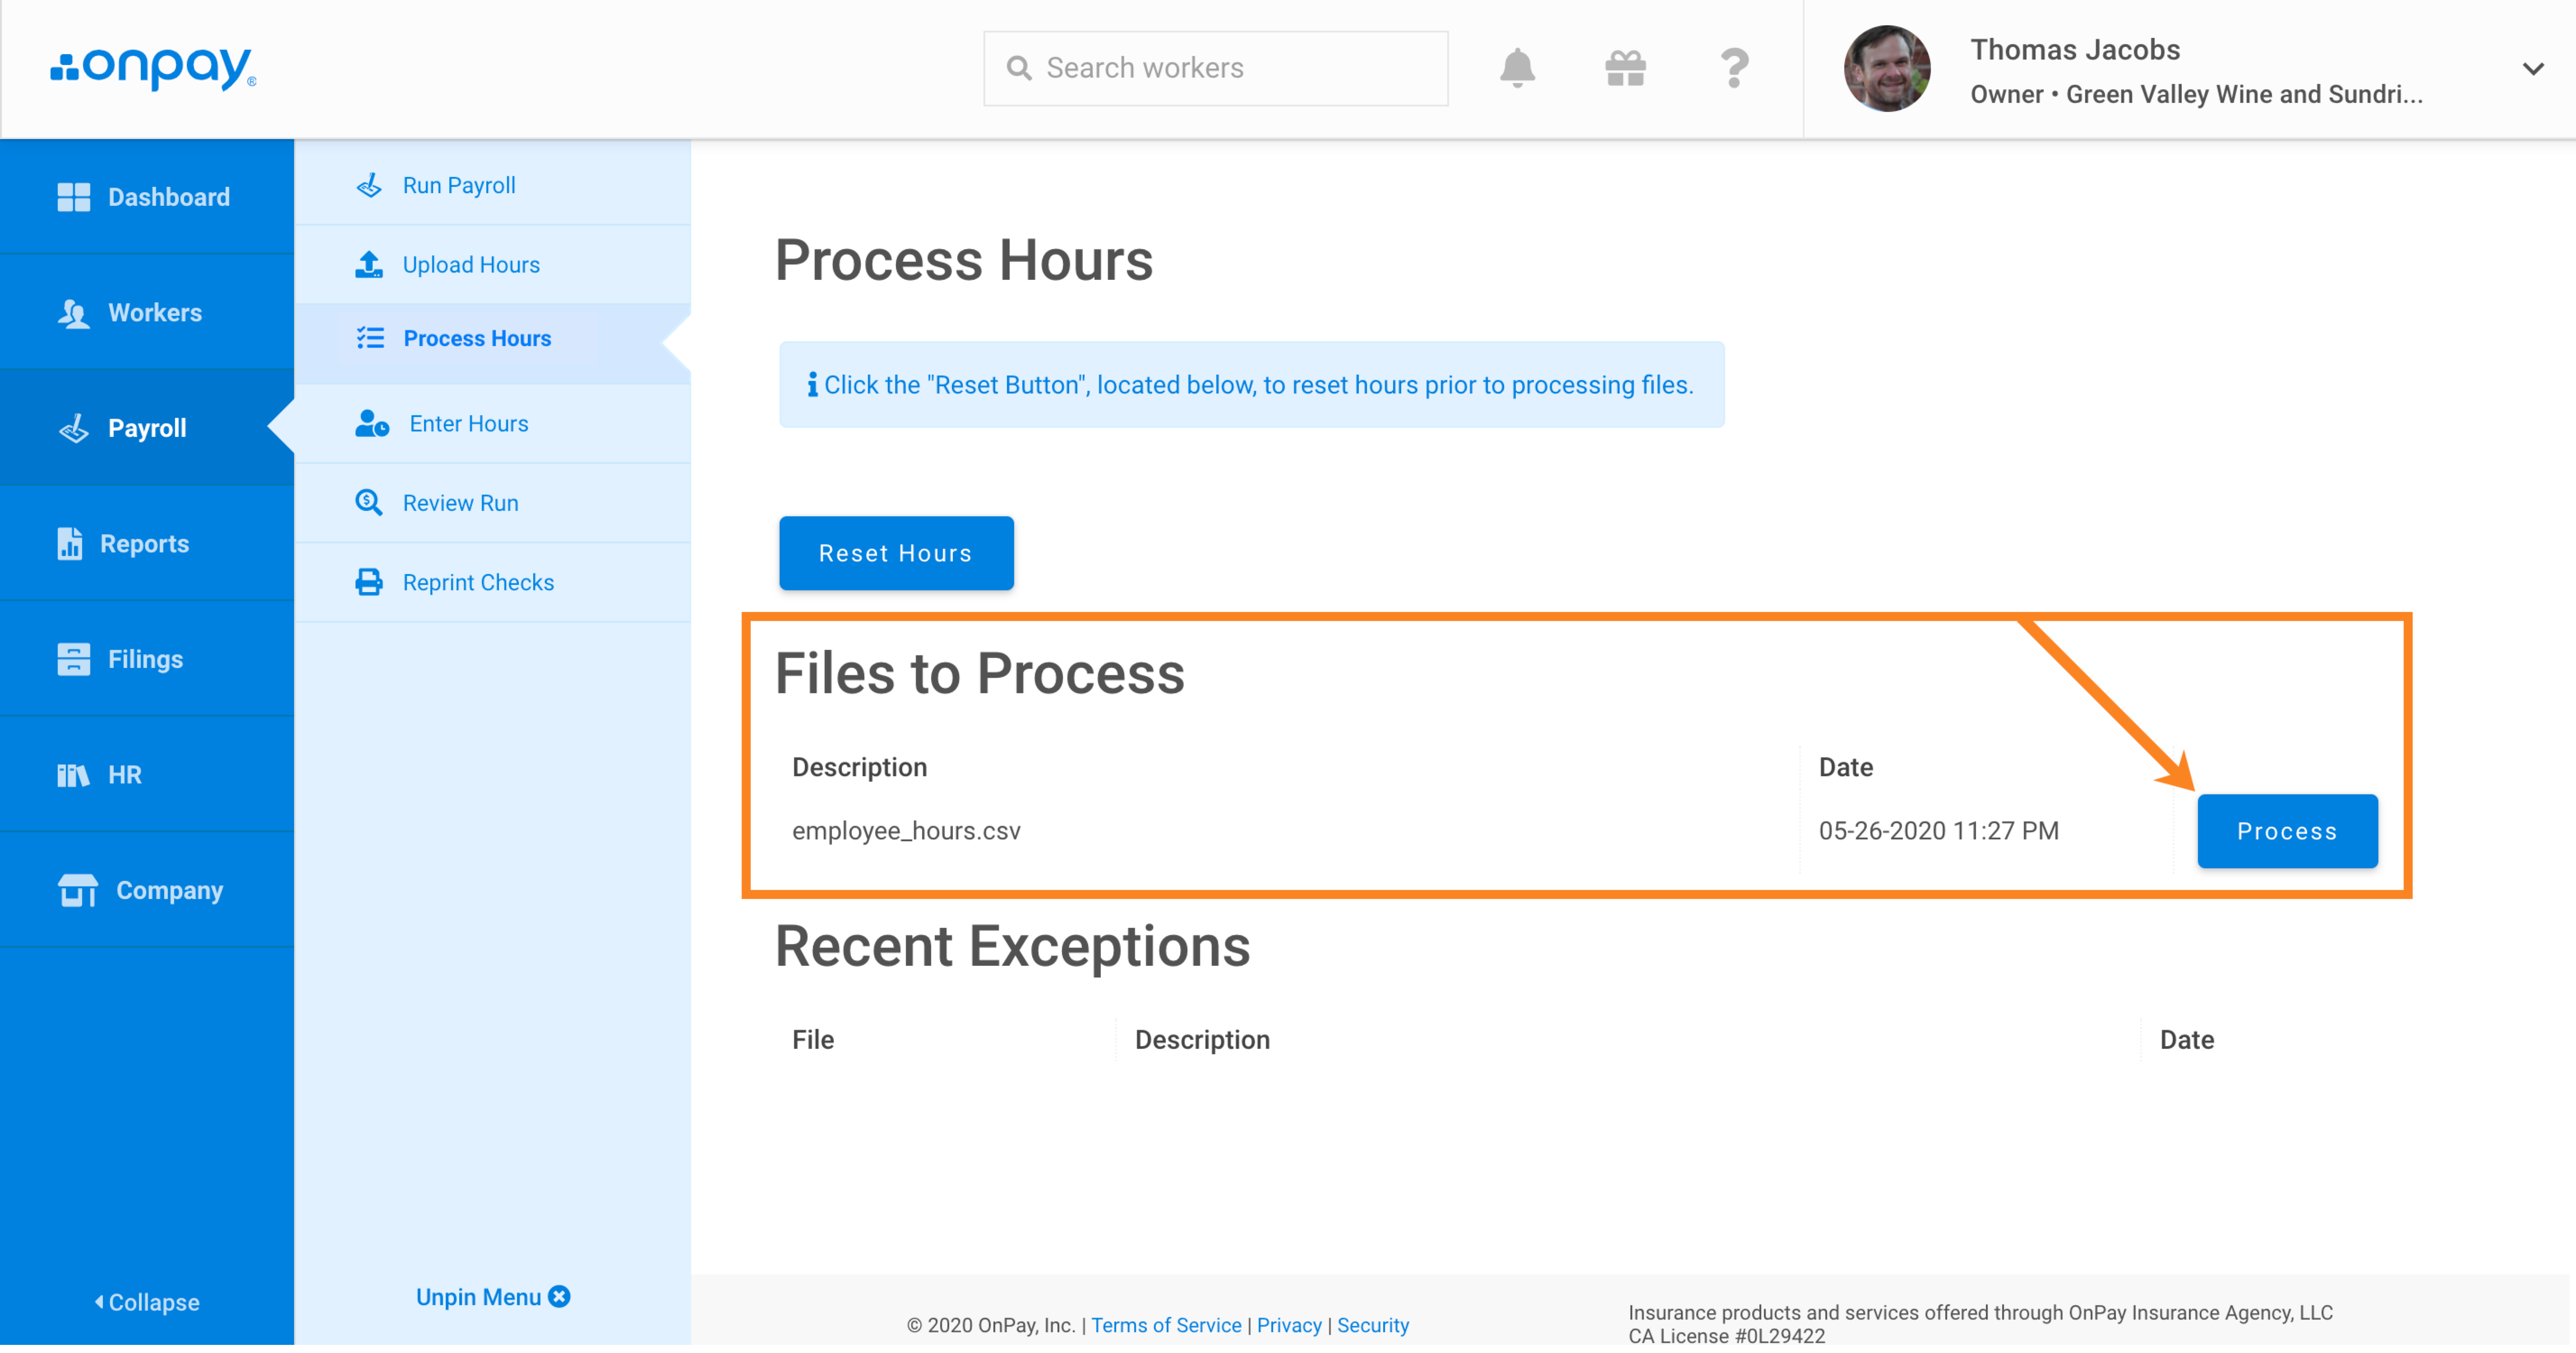Select Payroll in main sidebar
Image resolution: width=2576 pixels, height=1353 pixels.
coord(147,428)
